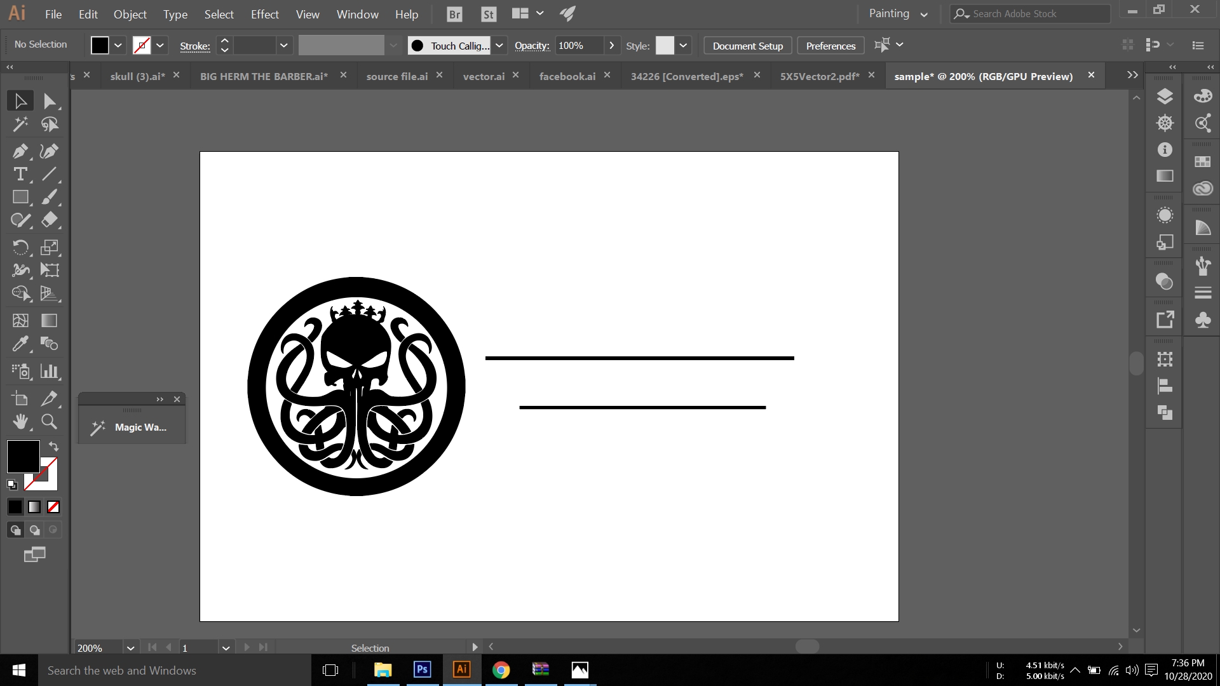Screen dimensions: 1220x686
Task: Reset to default fill and stroke
Action: point(12,485)
